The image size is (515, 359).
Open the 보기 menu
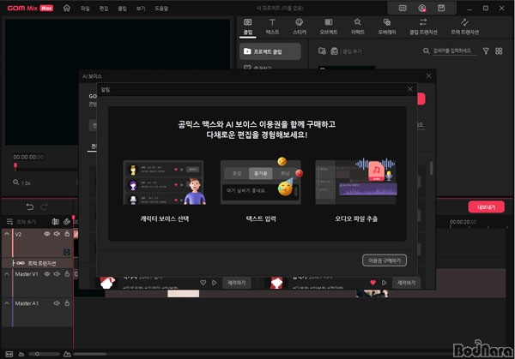pyautogui.click(x=141, y=9)
